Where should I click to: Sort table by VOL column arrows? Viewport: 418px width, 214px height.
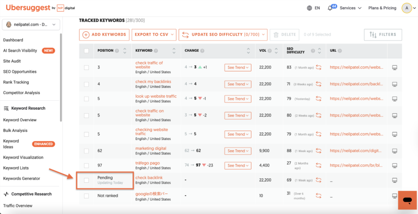(x=276, y=50)
